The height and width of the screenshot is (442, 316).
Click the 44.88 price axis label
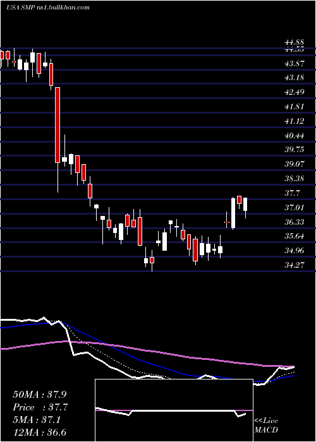click(x=295, y=43)
